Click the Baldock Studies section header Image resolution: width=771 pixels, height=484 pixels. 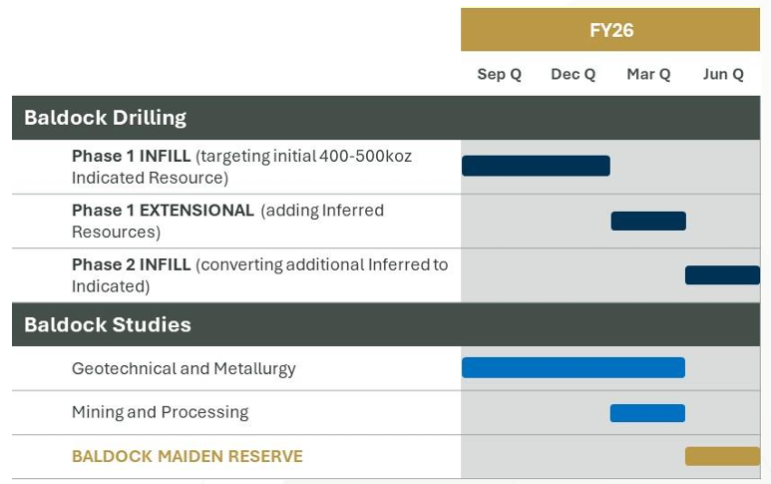click(108, 325)
